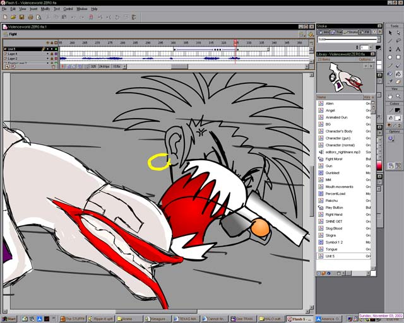Select the Subselect tool
404x323 pixels.
tap(398, 33)
